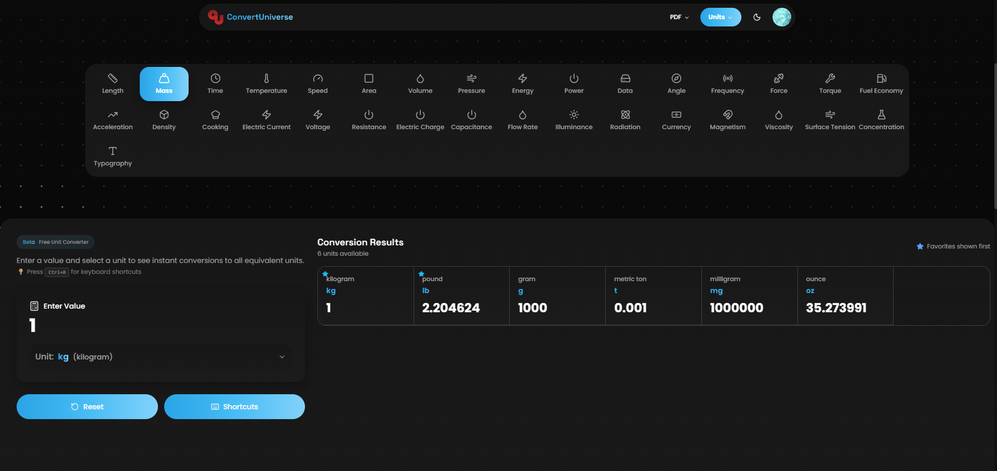Click the Beta Free Unit Converter badge
This screenshot has height=471, width=997.
pyautogui.click(x=56, y=242)
